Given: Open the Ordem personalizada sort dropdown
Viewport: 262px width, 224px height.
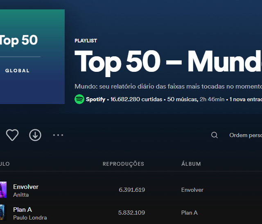Looking at the screenshot, I should point(246,135).
